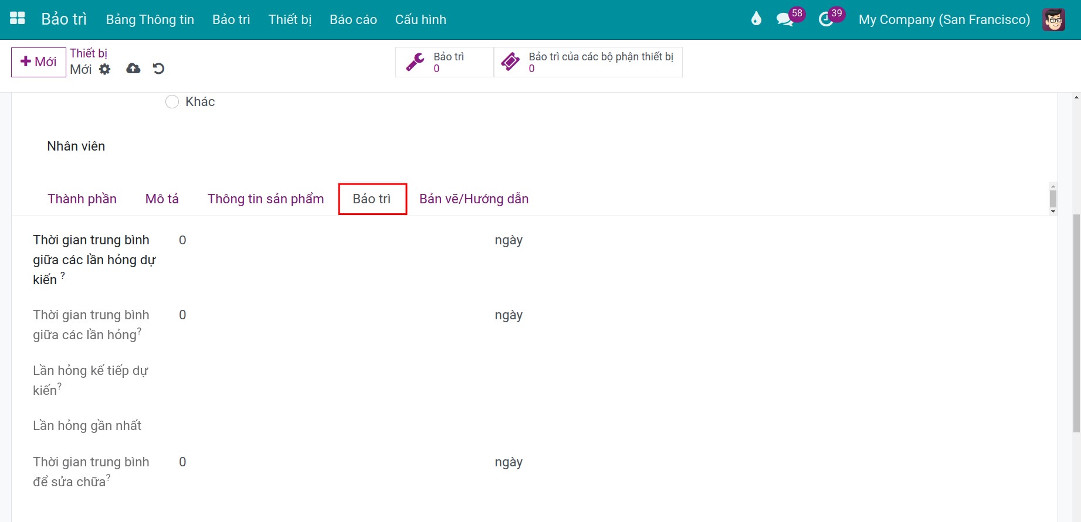Viewport: 1081px width, 522px height.
Task: Show help for Thời gian trung bình giữa các lần hỏng dự kiến
Action: tap(63, 275)
